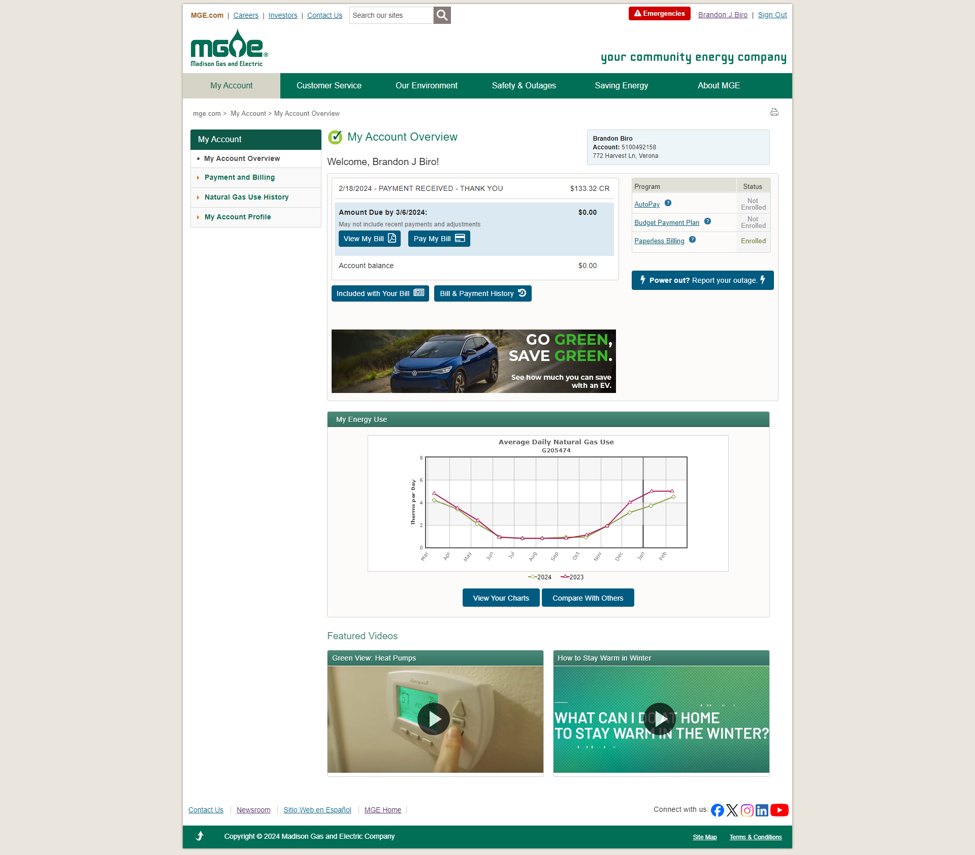The width and height of the screenshot is (975, 855).
Task: Click the print/printer icon
Action: coord(774,112)
